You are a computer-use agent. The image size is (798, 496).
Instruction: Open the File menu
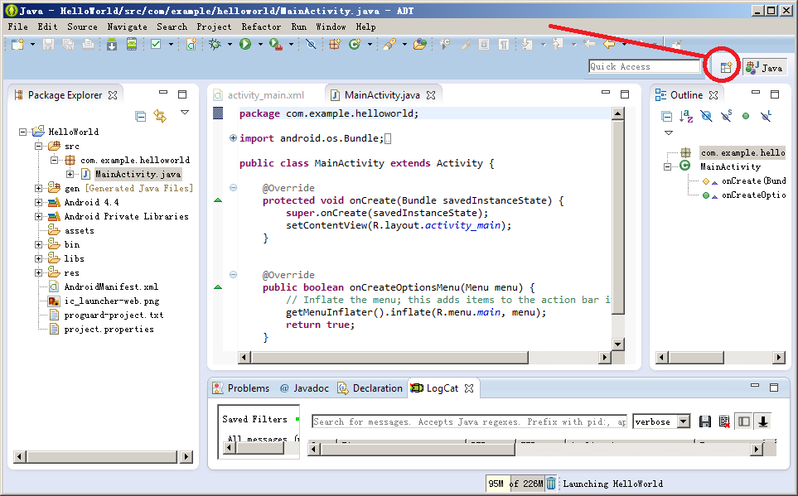click(x=17, y=27)
